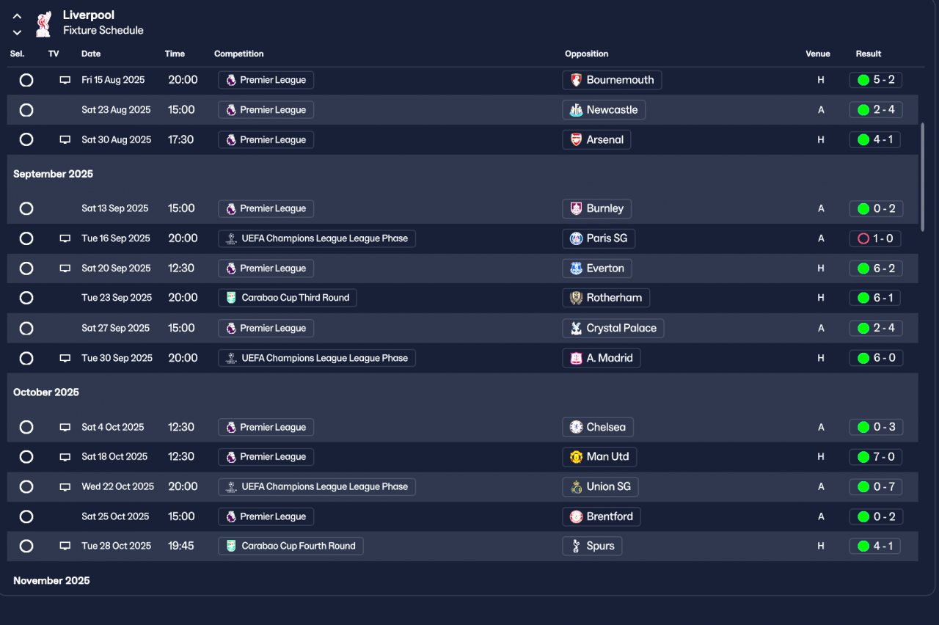Click the Bournemouth club badge icon

click(577, 80)
